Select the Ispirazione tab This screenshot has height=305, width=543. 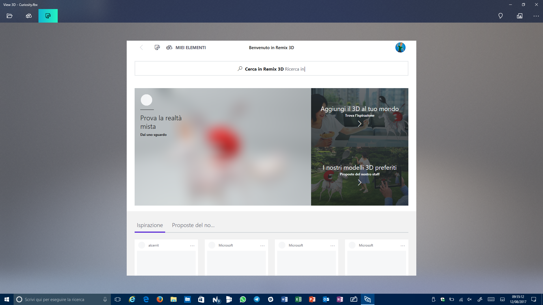[150, 225]
